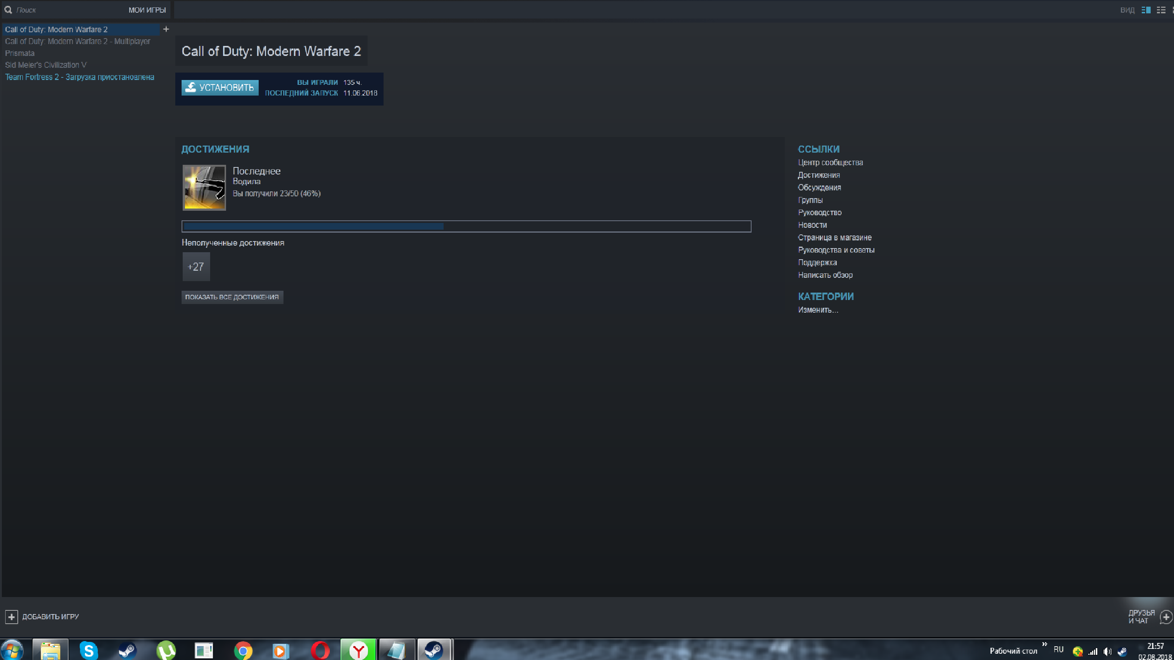This screenshot has height=660, width=1174.
Task: Open the Обсуждения link
Action: tap(819, 188)
